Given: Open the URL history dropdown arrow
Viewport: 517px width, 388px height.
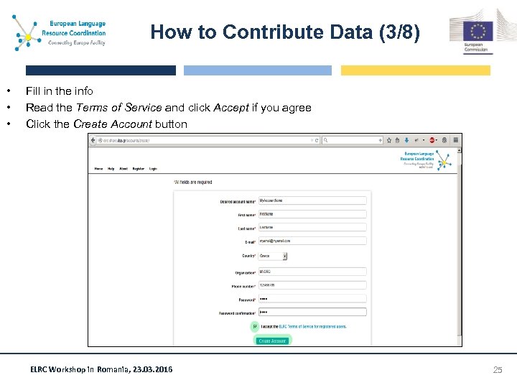Looking at the screenshot, I should tap(312, 141).
